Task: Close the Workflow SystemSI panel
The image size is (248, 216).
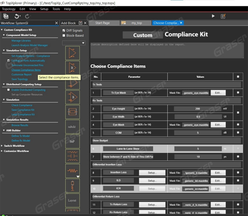Action: click(x=57, y=23)
